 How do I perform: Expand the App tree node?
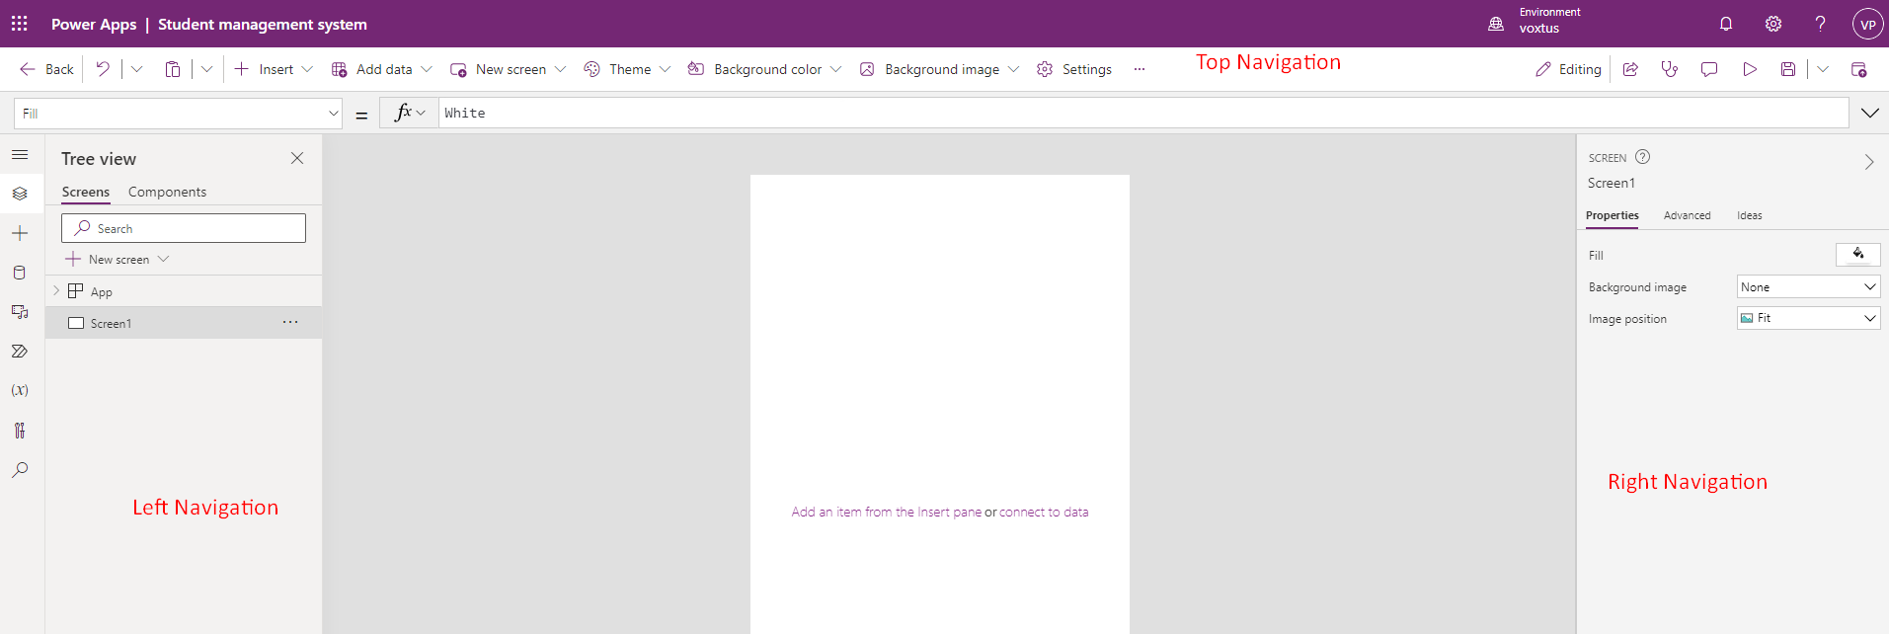(x=56, y=291)
